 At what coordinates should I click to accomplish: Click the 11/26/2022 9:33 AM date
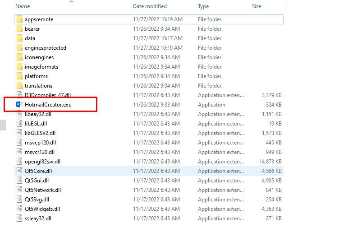click(156, 105)
